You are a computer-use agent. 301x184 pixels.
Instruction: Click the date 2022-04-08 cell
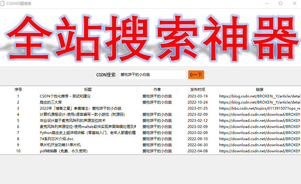[x=198, y=151]
